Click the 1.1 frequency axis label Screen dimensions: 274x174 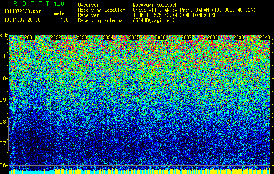[x=3, y=57]
